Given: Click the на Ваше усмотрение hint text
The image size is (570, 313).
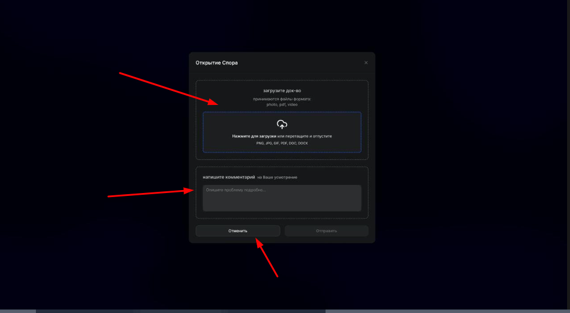Looking at the screenshot, I should (x=277, y=177).
